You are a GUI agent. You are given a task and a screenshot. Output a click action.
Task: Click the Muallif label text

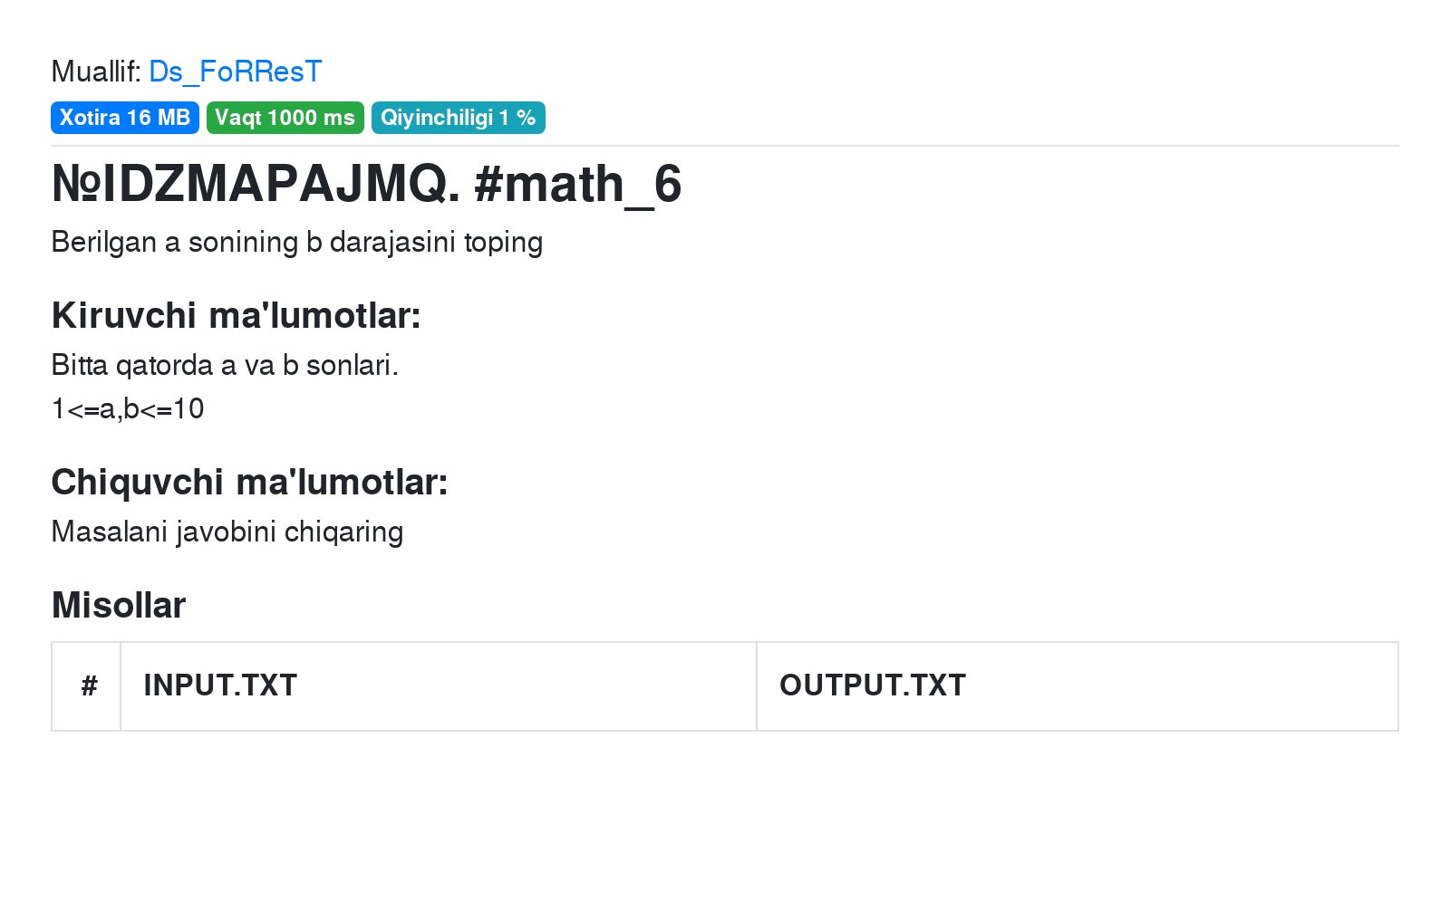point(96,72)
